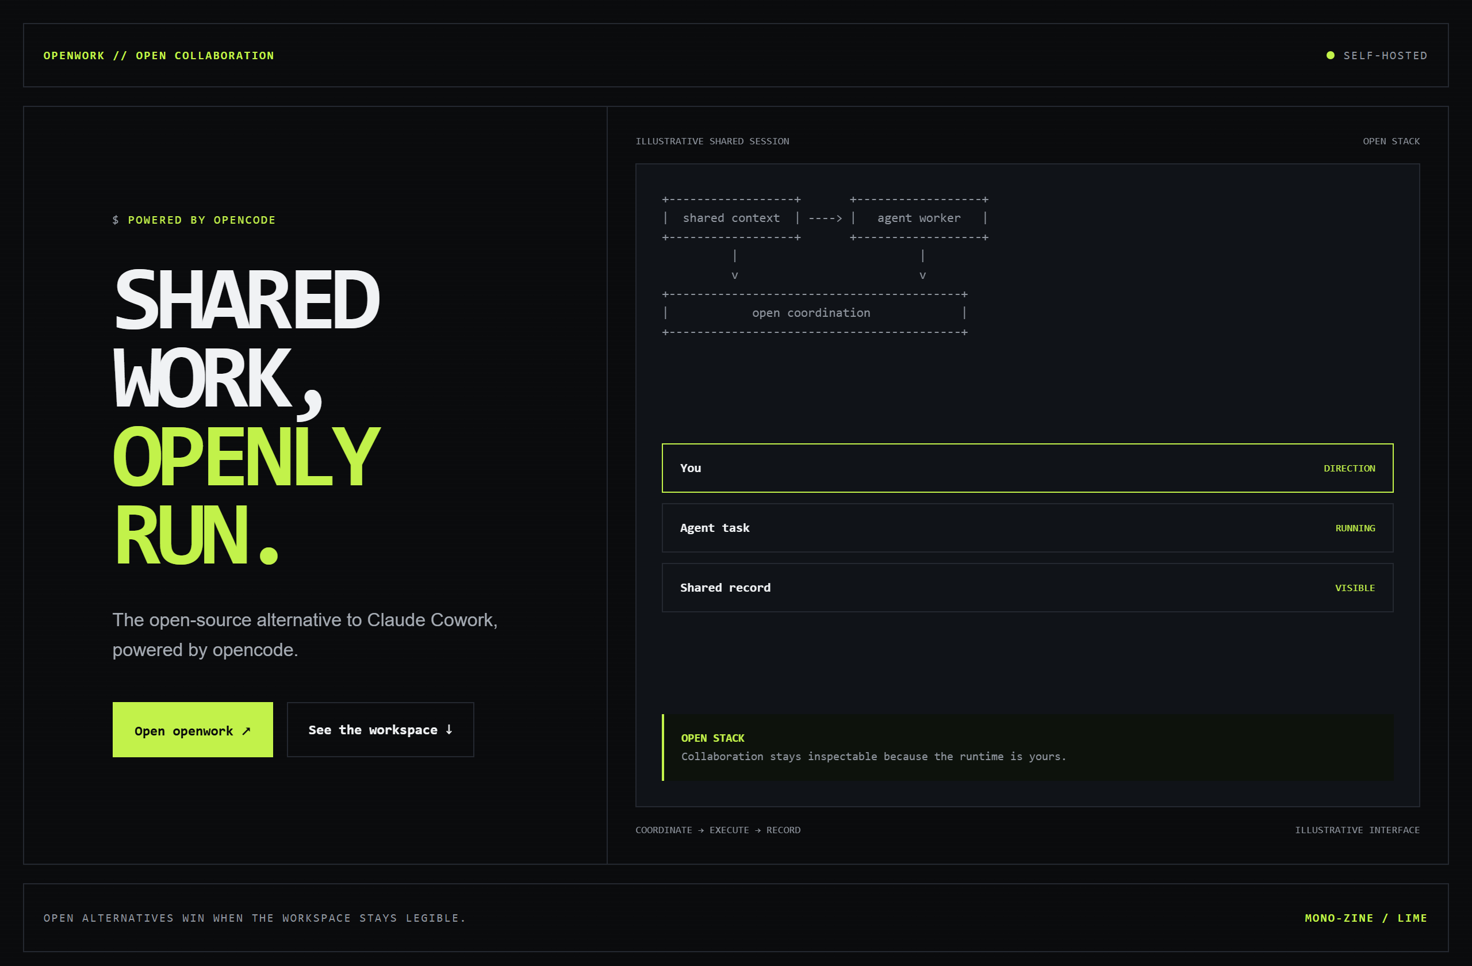Click the Open openwork button
The image size is (1472, 966).
193,730
